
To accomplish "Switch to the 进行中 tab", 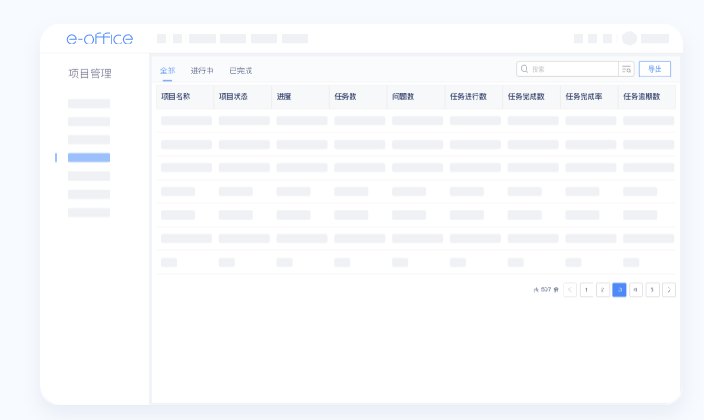I will [202, 71].
